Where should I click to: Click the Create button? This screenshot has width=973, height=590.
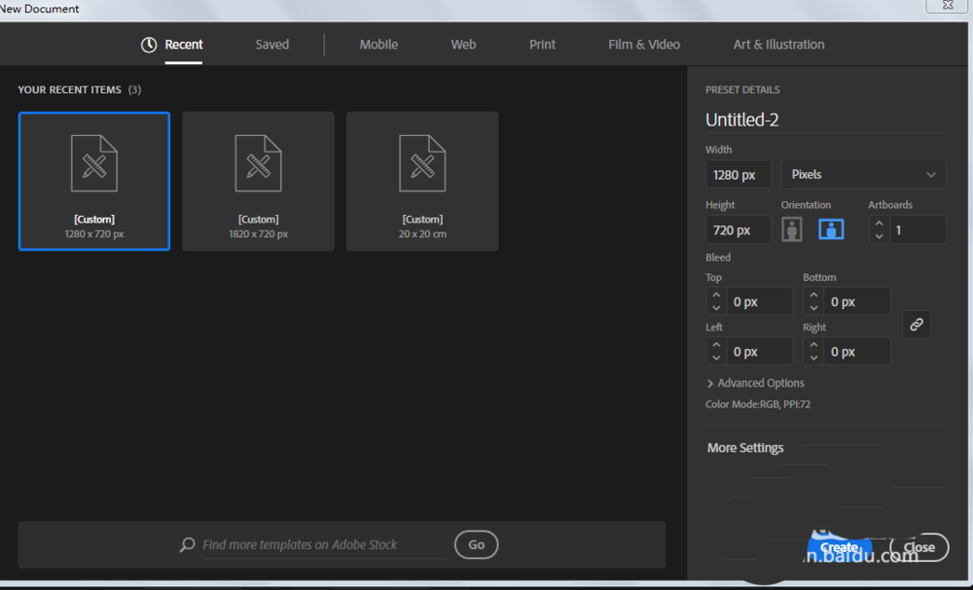[x=840, y=547]
